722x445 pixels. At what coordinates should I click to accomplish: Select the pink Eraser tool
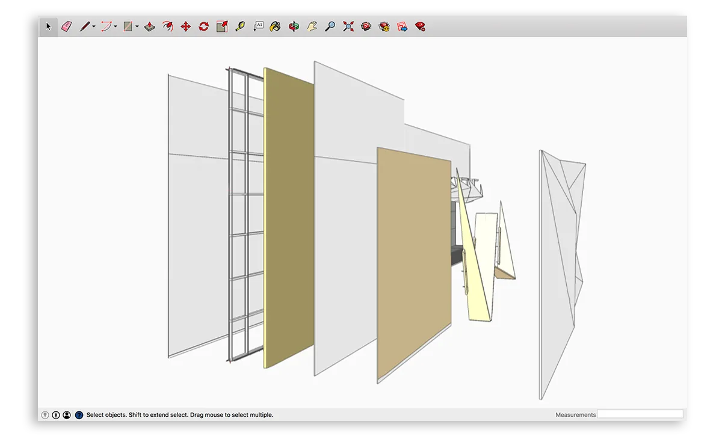[67, 26]
